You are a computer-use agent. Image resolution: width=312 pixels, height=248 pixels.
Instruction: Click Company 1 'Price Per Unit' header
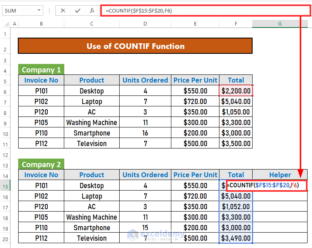(x=195, y=80)
